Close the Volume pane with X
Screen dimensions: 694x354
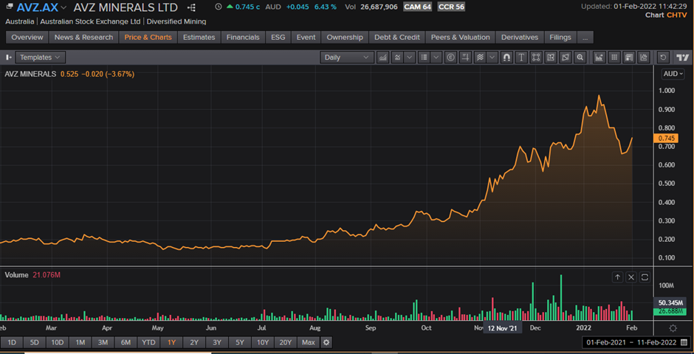tap(631, 277)
